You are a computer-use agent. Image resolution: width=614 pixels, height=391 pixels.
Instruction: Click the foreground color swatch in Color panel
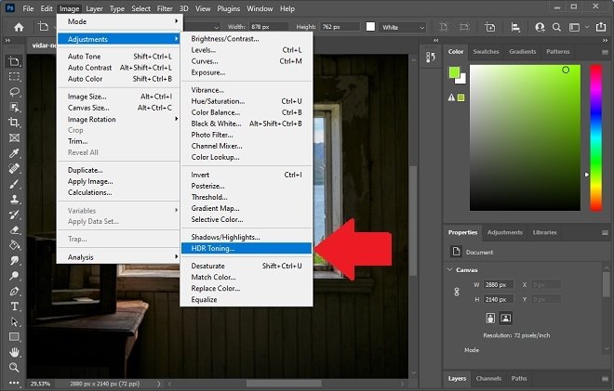[454, 72]
